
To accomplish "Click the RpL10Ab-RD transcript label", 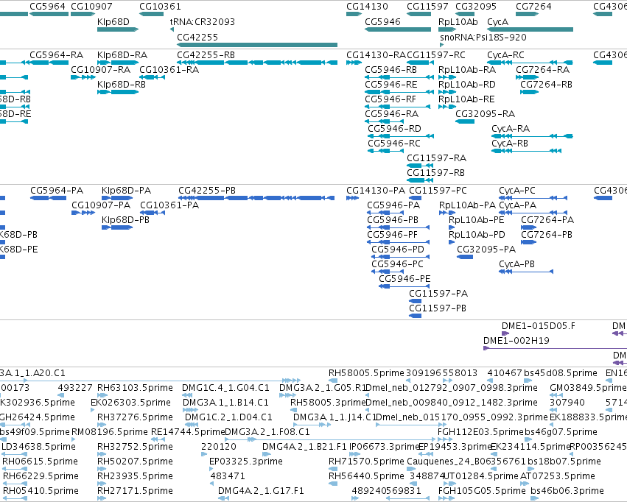I will pyautogui.click(x=467, y=84).
